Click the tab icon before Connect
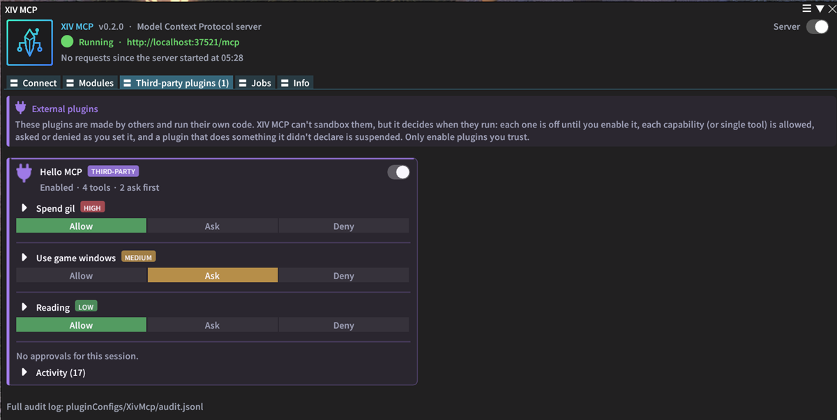 pyautogui.click(x=14, y=83)
